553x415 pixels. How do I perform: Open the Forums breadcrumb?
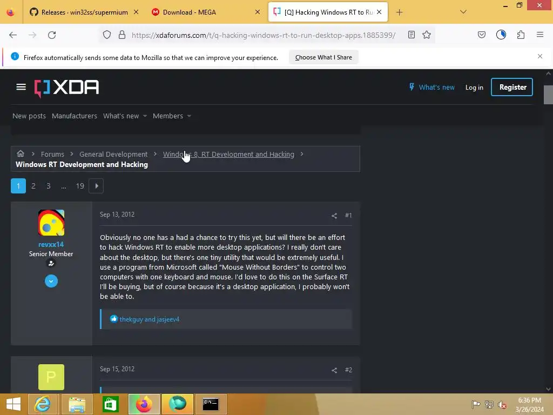pyautogui.click(x=52, y=154)
